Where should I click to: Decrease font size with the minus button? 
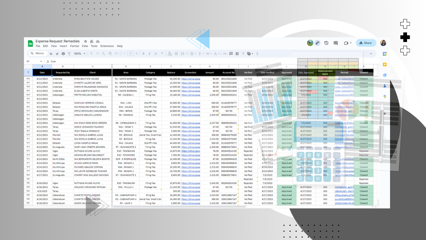click(x=124, y=53)
